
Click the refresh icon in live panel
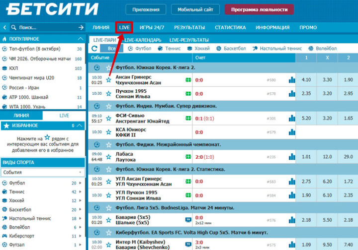(x=94, y=49)
